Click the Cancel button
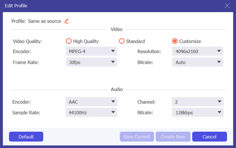This screenshot has width=236, height=148. [x=209, y=137]
